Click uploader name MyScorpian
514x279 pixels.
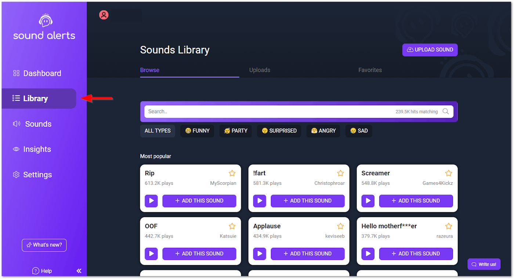coord(223,183)
